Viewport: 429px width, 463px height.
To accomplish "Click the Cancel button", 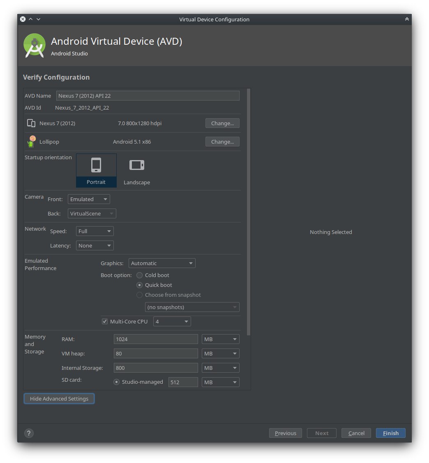I will [356, 433].
